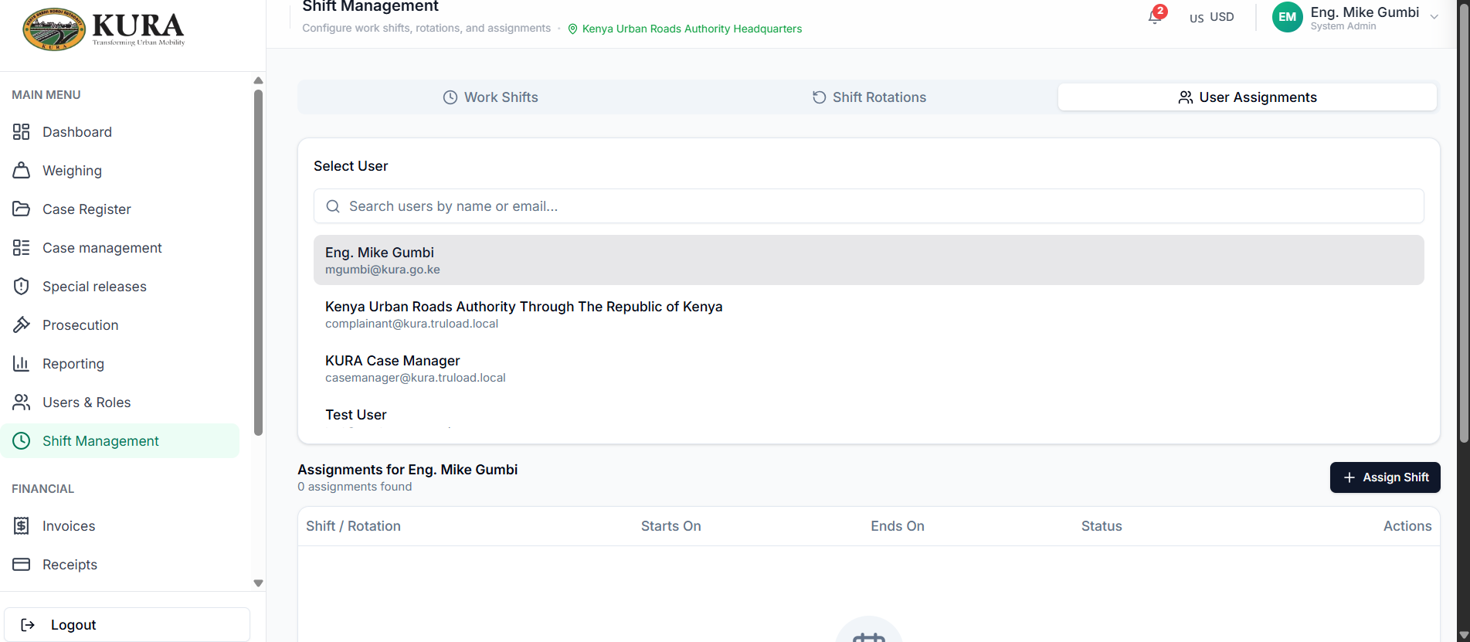Click the search magnifier icon
The image size is (1470, 642).
tap(333, 206)
